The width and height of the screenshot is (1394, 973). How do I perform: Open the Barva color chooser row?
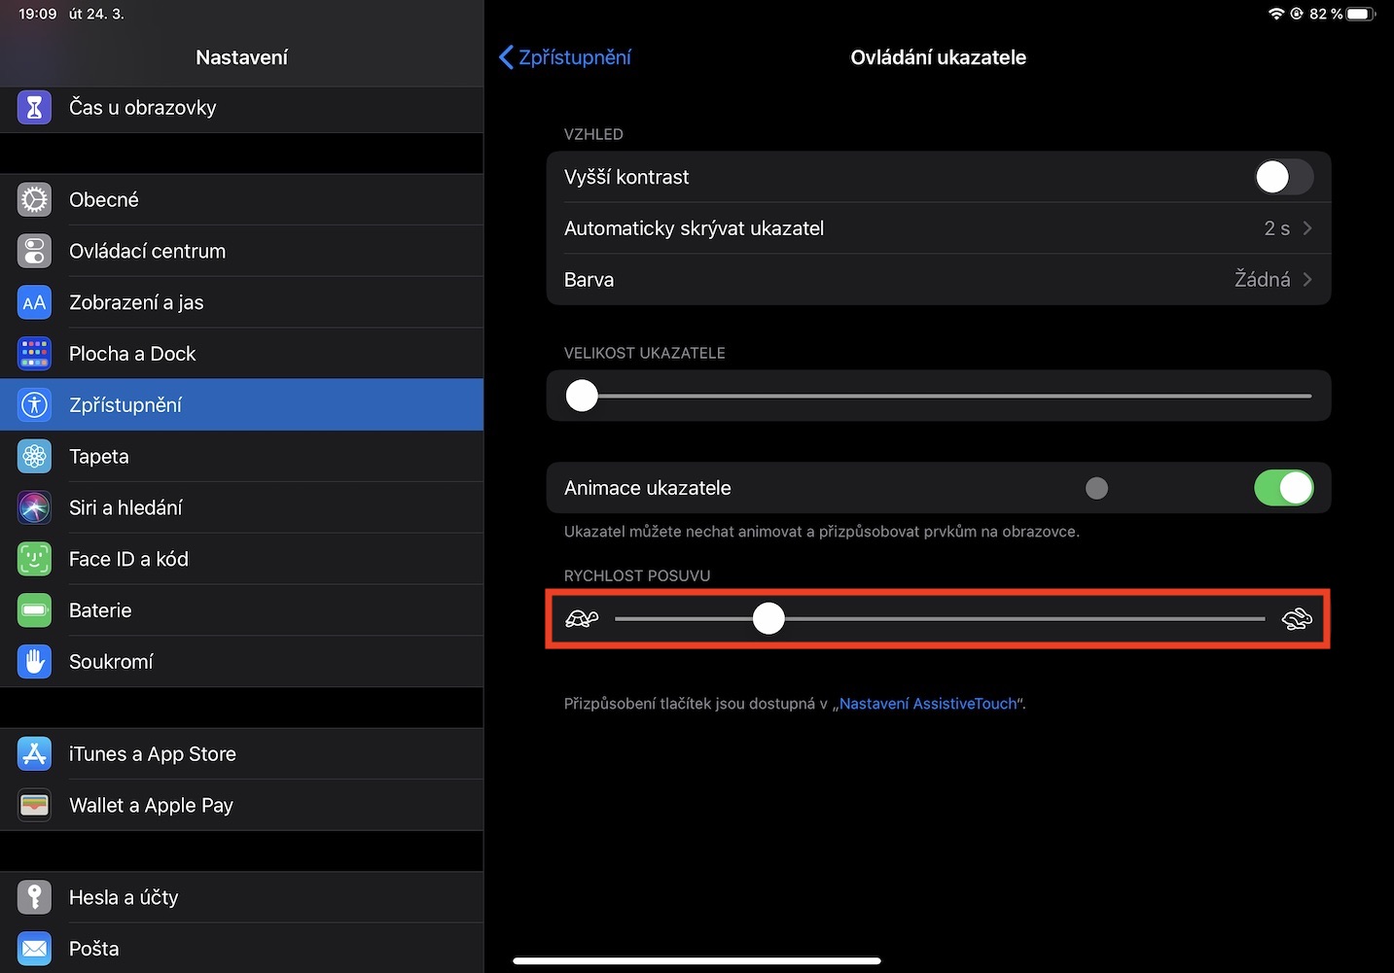[x=938, y=280]
